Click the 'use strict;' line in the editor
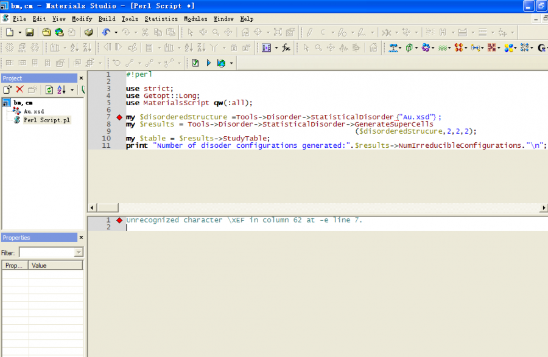Screen dimensions: 548x357 coord(150,89)
